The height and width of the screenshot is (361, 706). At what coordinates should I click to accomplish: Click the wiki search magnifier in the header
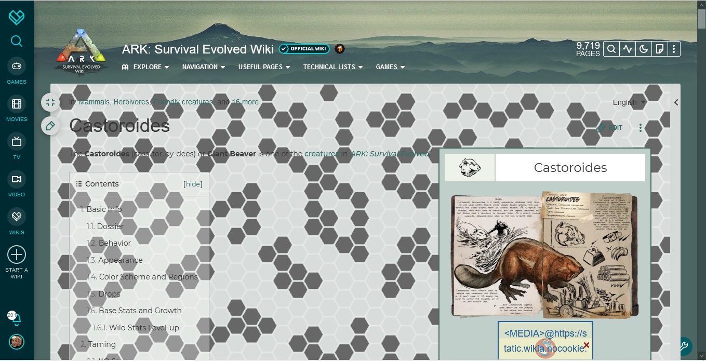(611, 49)
